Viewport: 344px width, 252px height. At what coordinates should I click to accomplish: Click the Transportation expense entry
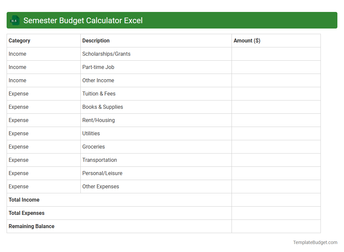pyautogui.click(x=100, y=160)
